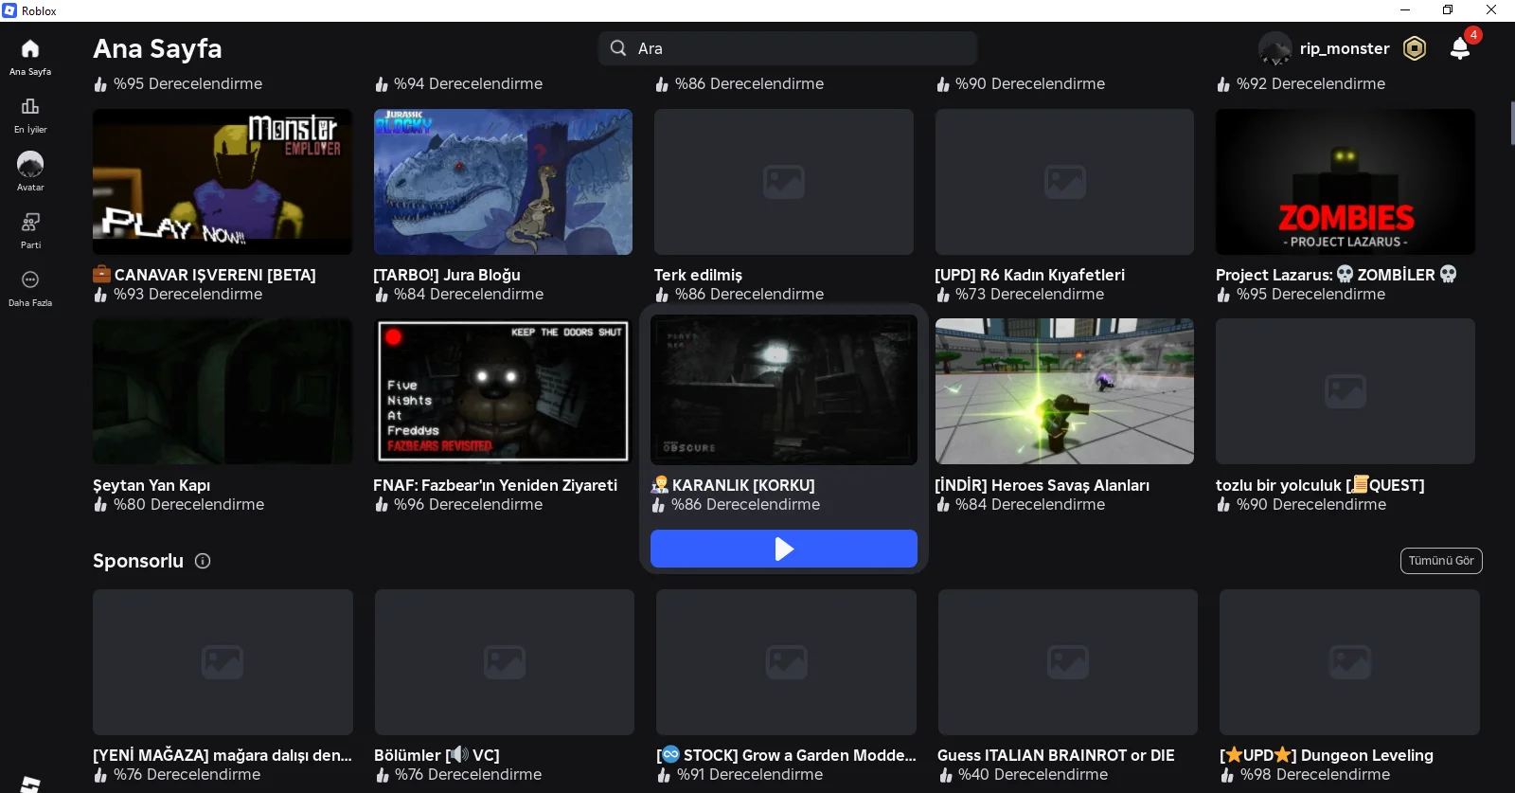Open the Terk edilmiş placeholder thumbnail
This screenshot has height=793, width=1515.
(784, 182)
